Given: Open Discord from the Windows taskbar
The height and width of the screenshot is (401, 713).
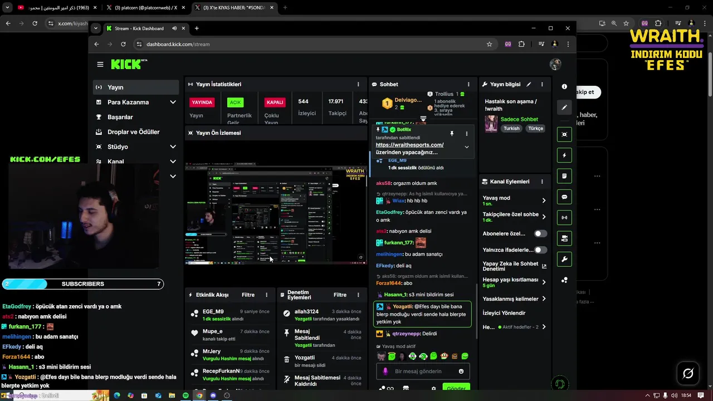Looking at the screenshot, I should click(213, 395).
